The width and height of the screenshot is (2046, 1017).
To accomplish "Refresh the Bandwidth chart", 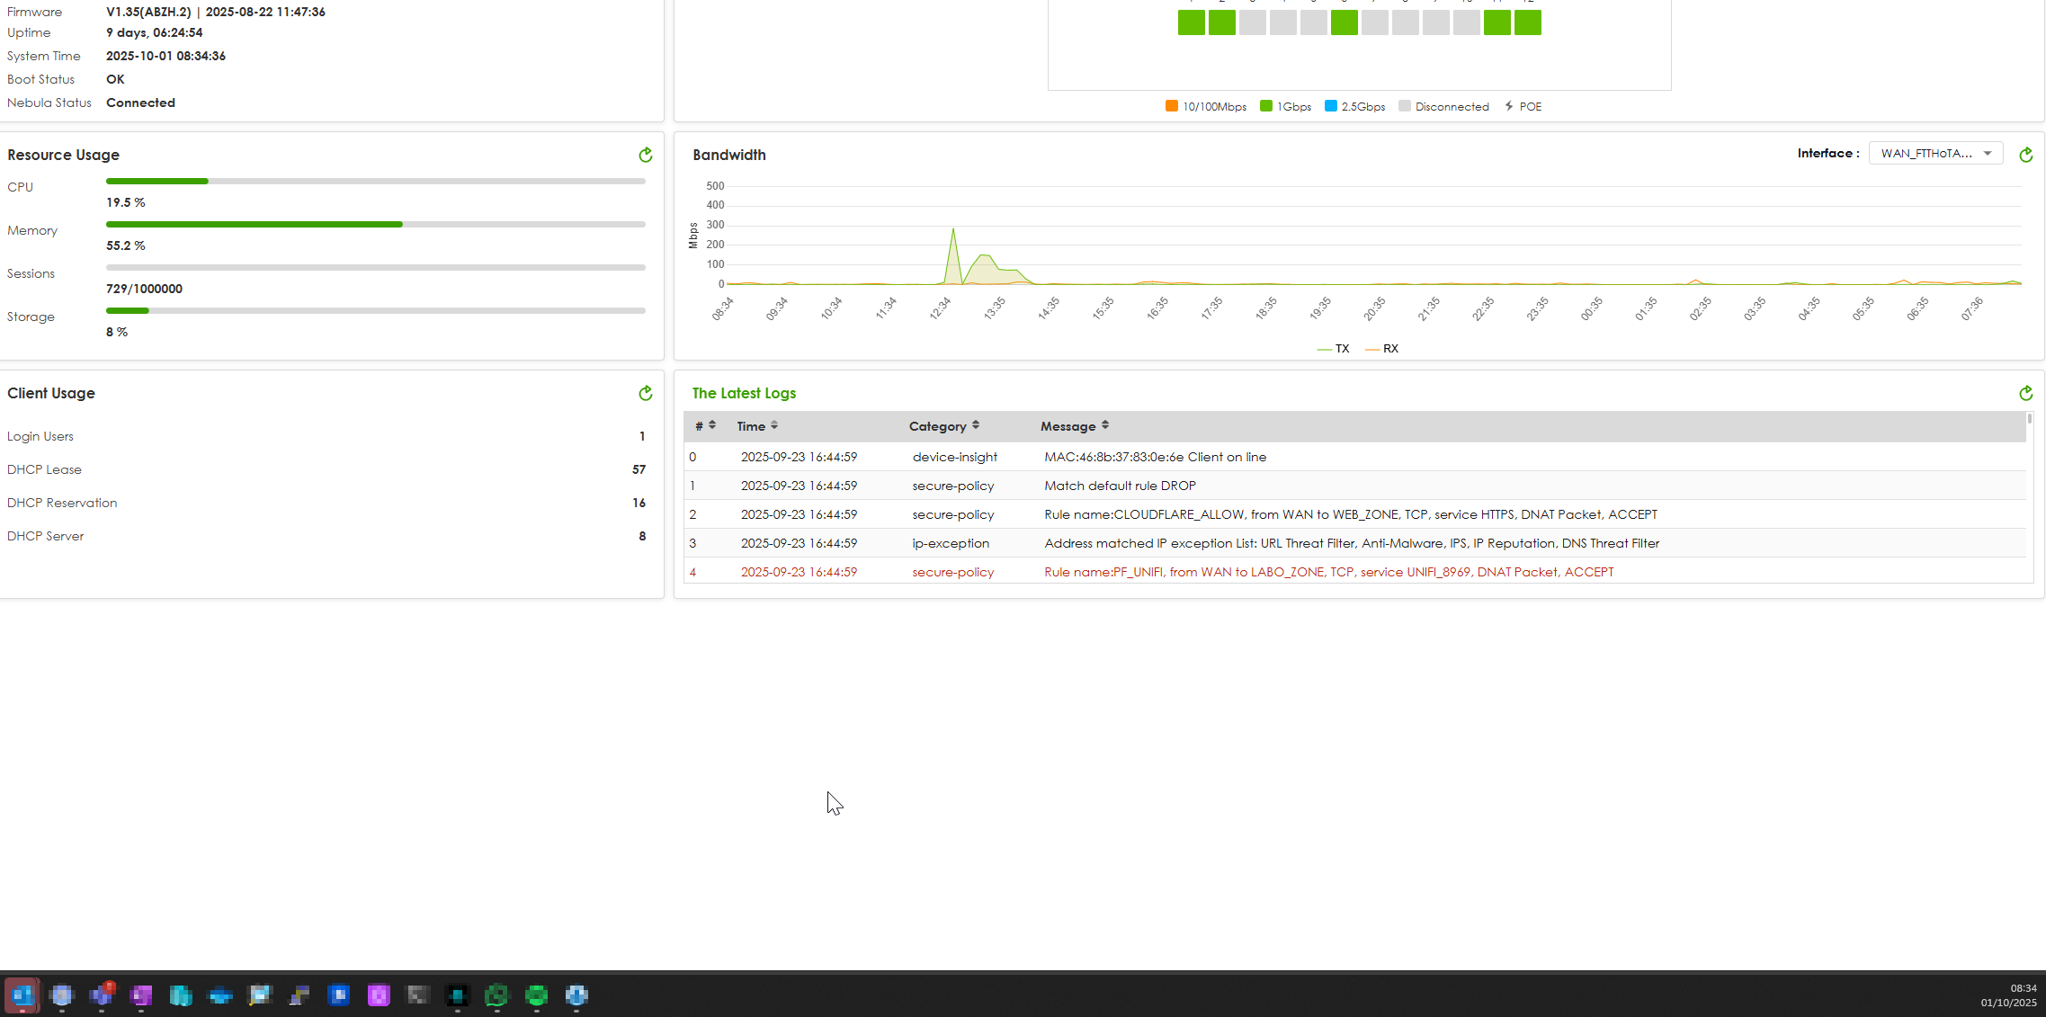I will 2025,155.
